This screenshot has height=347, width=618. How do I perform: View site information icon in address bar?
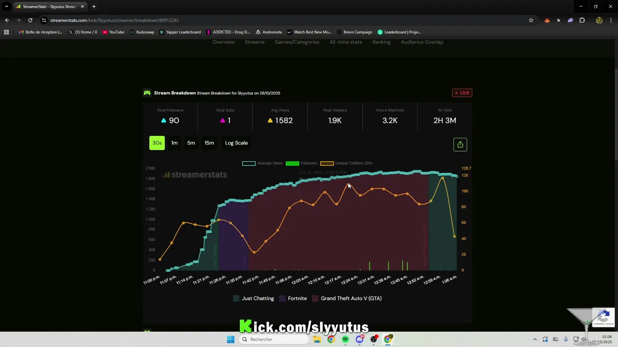coord(44,20)
